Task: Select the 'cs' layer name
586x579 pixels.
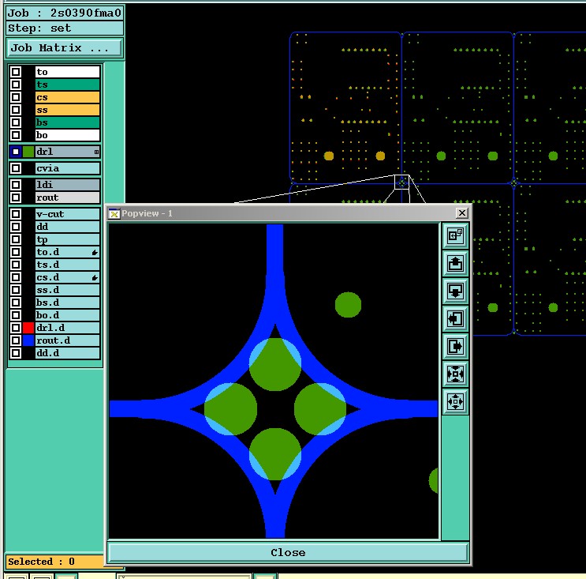Action: click(x=68, y=97)
